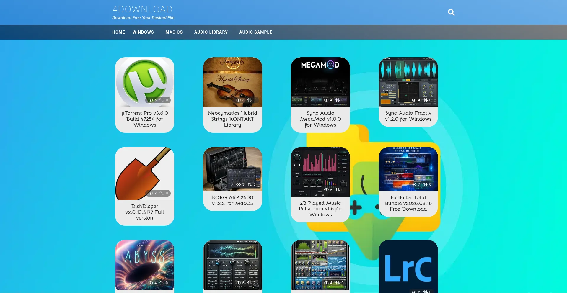This screenshot has width=567, height=293.
Task: Open the MegaMod plugin thumbnail
Action: (x=320, y=82)
